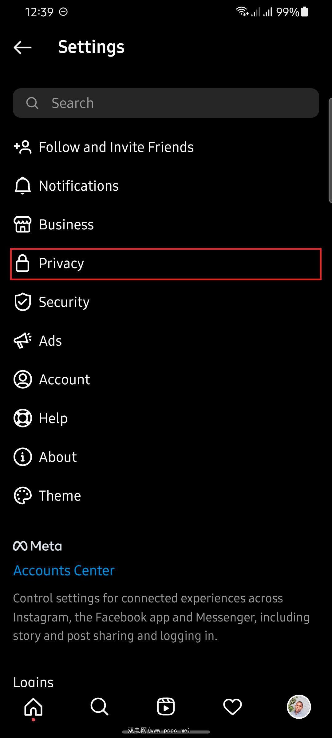Tap the profile picture thumbnail
Screen dimensions: 332x738
[299, 707]
